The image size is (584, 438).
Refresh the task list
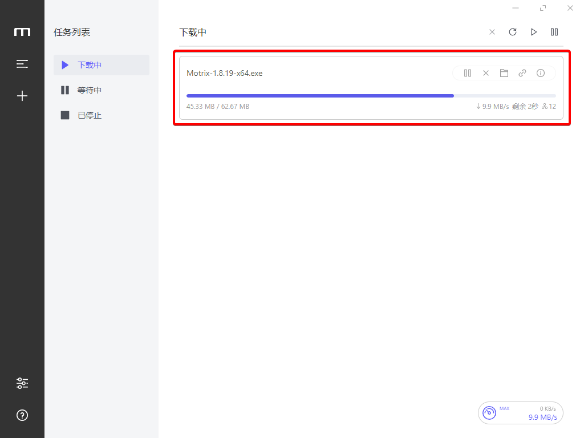[513, 32]
